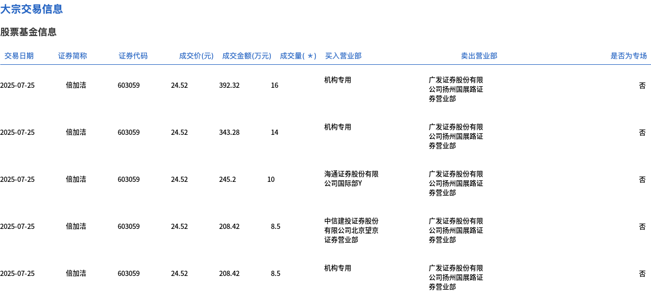Click the 392.32 transaction amount cell
Screen dimensions: 651x300
point(229,85)
